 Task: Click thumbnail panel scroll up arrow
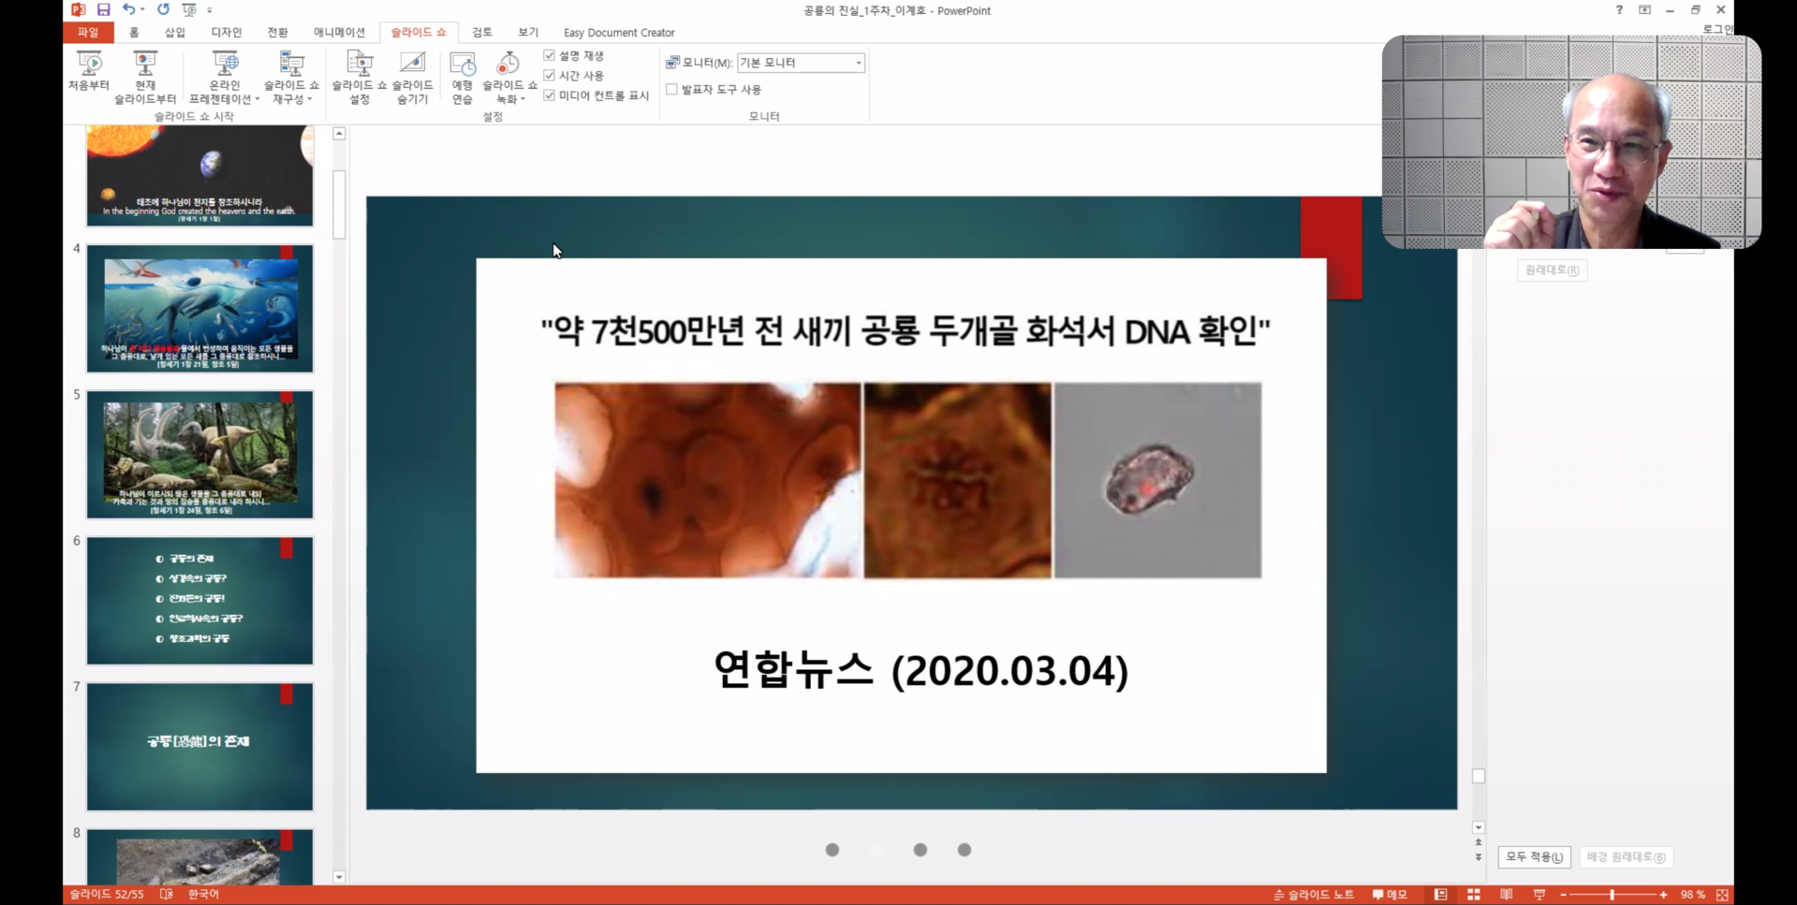(x=339, y=134)
